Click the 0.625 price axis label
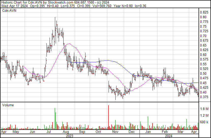 tap(205, 50)
